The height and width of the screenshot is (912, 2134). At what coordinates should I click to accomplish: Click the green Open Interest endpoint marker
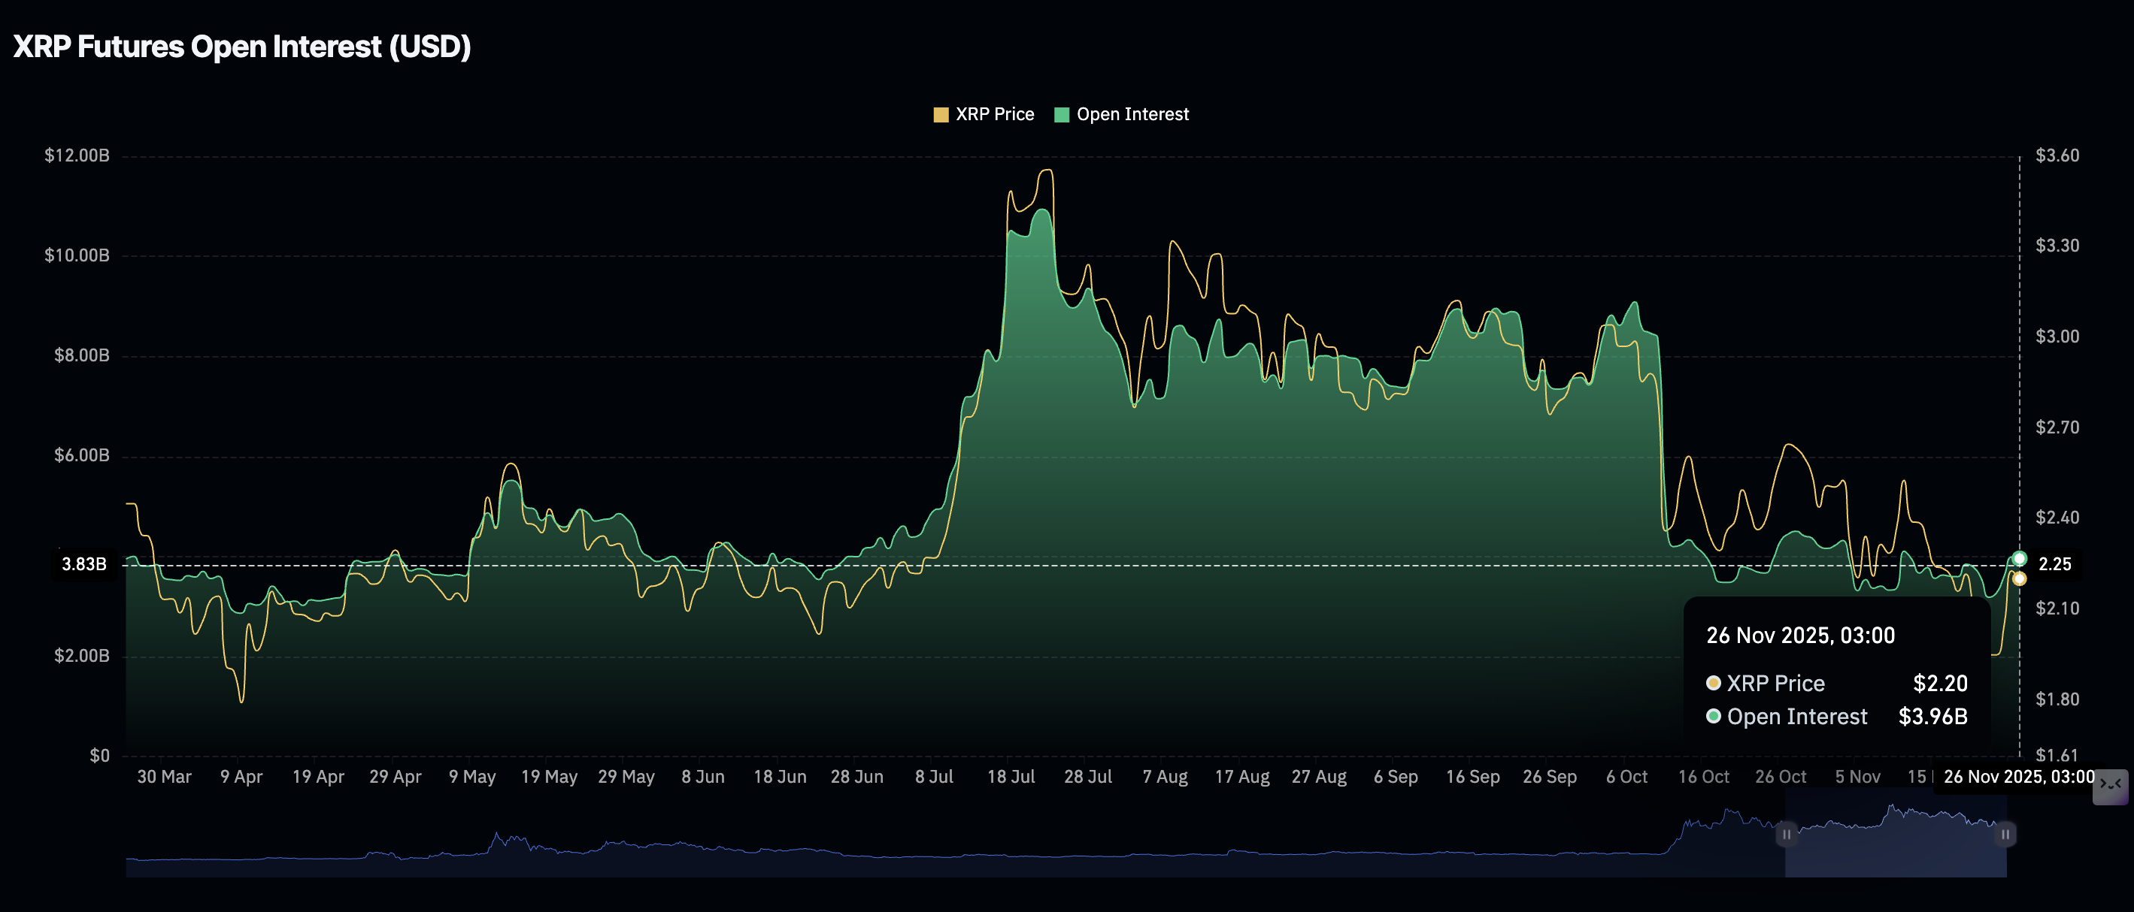[x=2019, y=558]
